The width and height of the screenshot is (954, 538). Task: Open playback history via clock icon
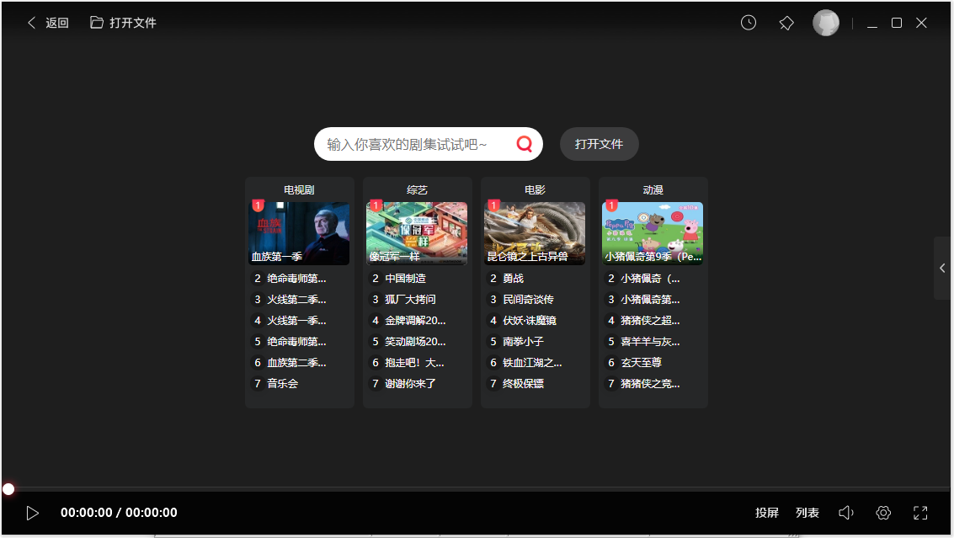coord(748,23)
